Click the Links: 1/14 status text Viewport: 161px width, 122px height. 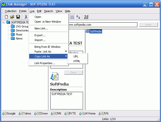[109, 119]
